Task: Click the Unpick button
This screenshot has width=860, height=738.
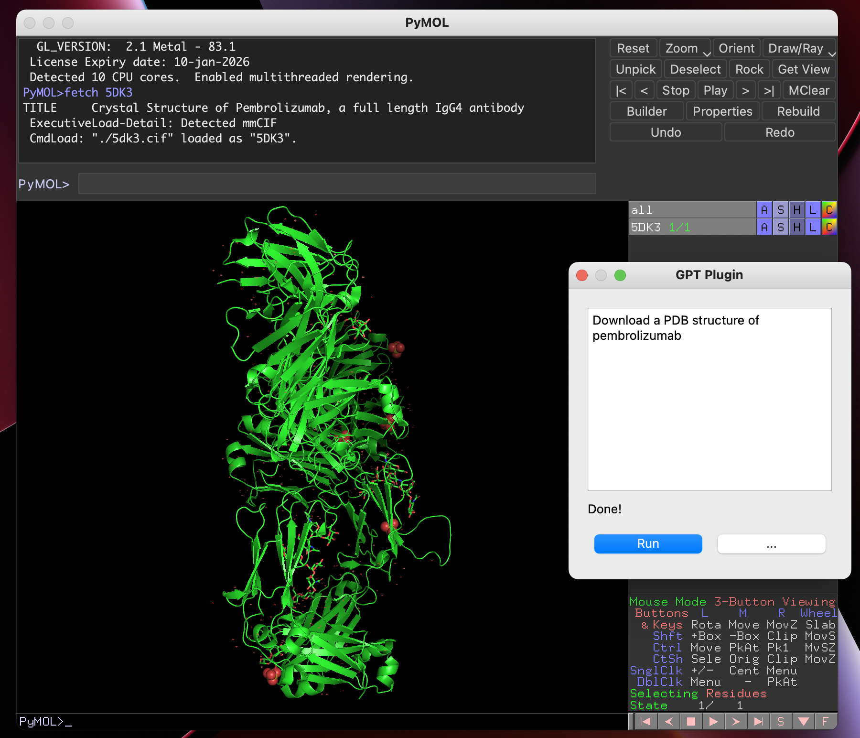Action: 636,69
